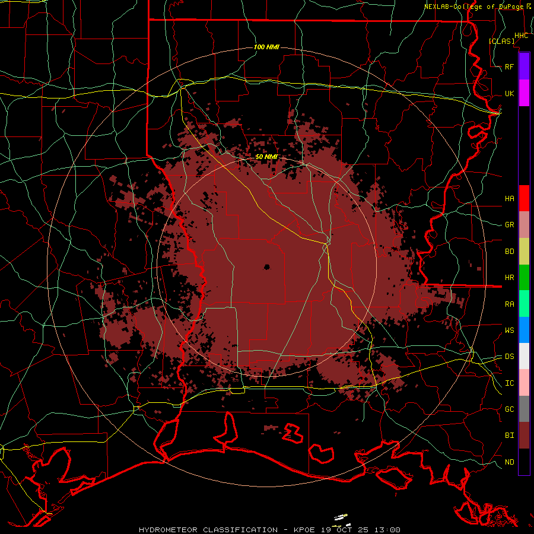Click the "GC" legend label
The image size is (534, 534).
tap(510, 409)
